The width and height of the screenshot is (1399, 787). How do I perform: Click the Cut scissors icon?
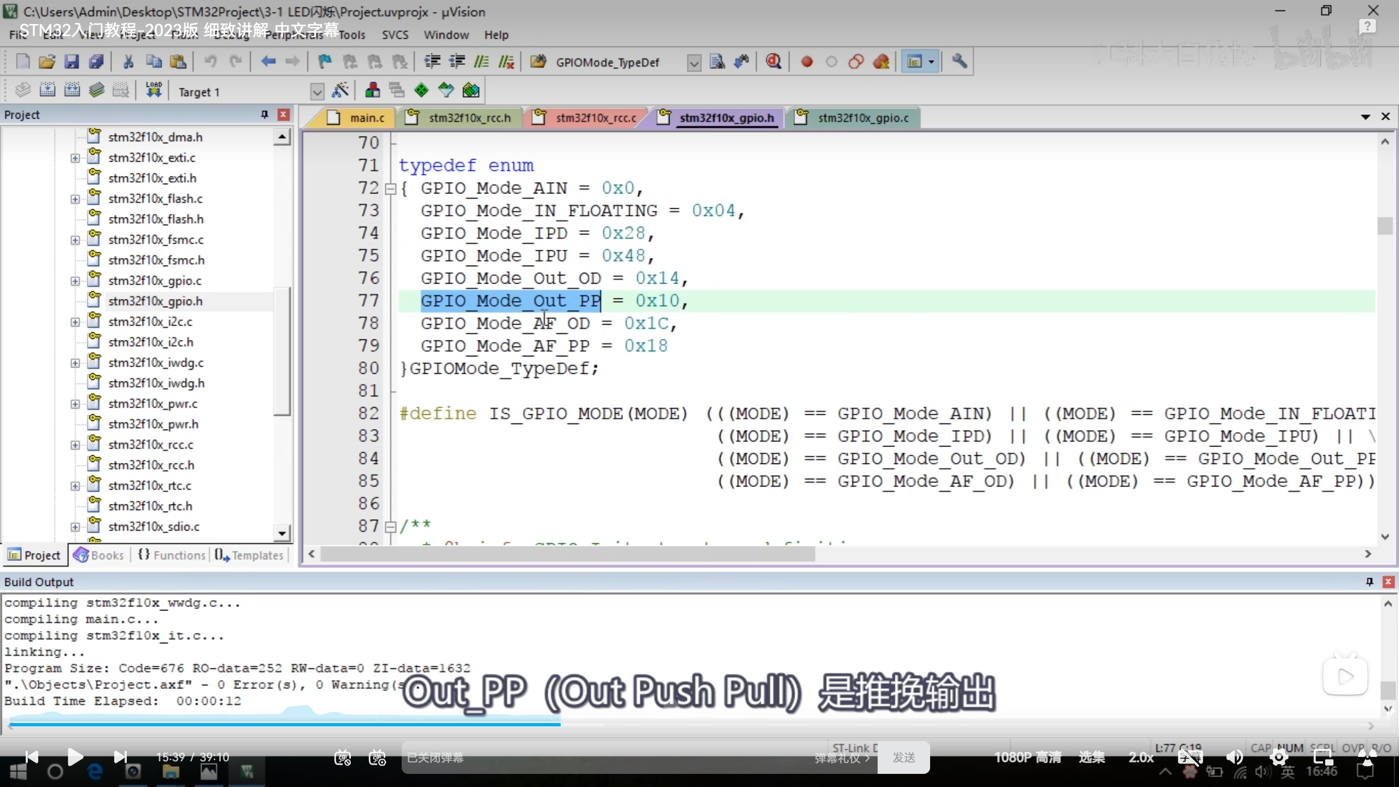(x=128, y=62)
